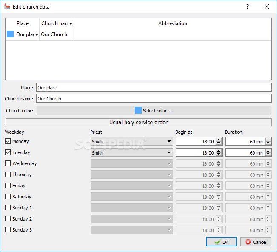
Task: Select the 'Our Church' table cell
Action: 57,34
